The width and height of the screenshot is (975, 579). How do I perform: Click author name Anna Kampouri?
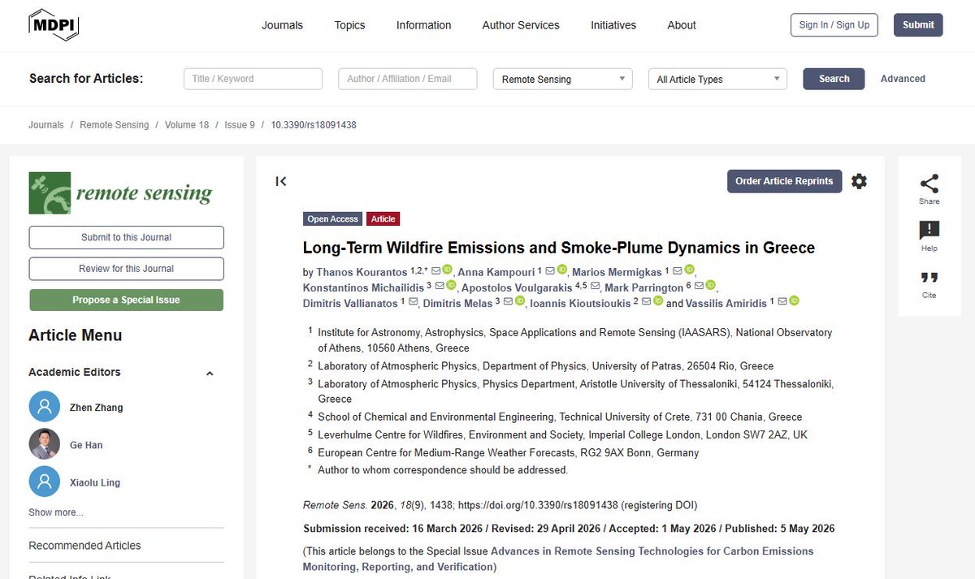(496, 272)
